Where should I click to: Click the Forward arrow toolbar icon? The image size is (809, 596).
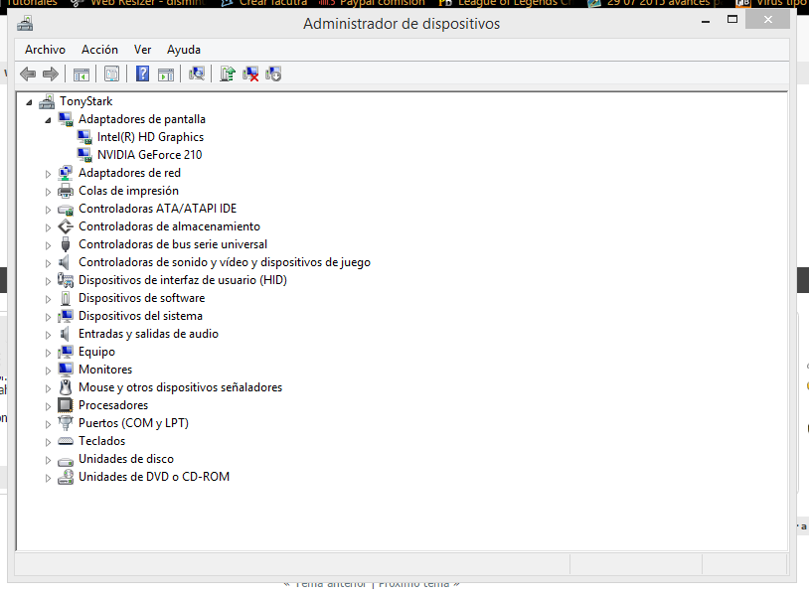pos(50,74)
